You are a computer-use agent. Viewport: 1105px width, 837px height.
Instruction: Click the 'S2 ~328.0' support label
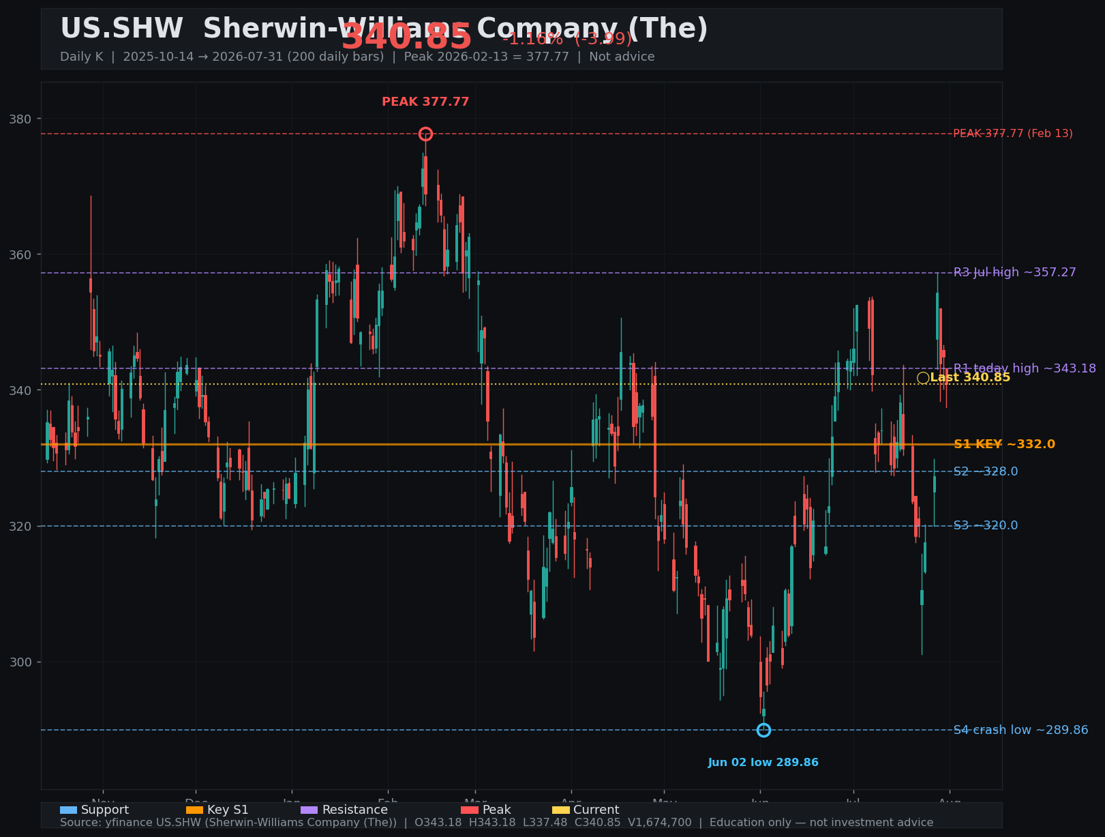click(986, 471)
